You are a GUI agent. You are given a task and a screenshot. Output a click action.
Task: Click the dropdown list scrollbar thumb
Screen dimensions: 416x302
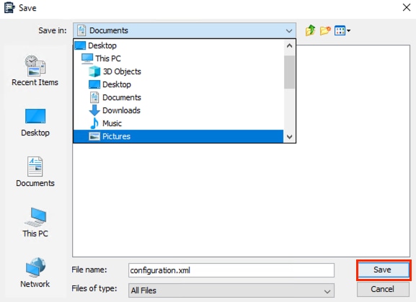pos(289,72)
